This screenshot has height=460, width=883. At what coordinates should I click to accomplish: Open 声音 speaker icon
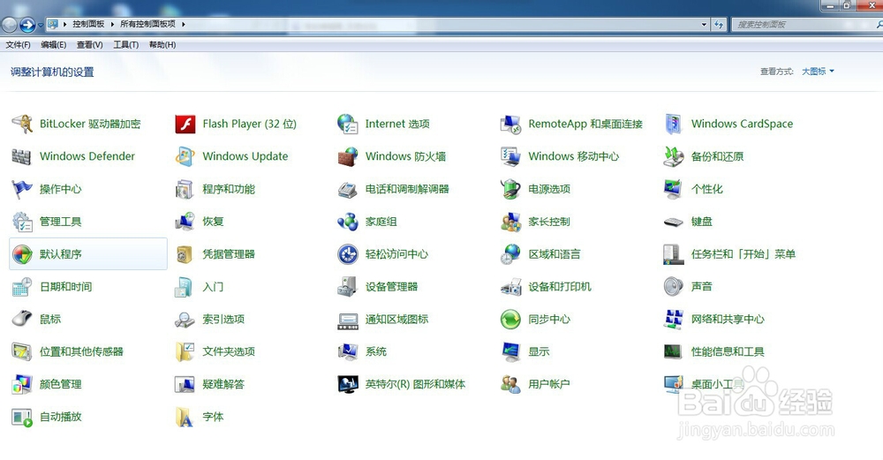pos(674,287)
